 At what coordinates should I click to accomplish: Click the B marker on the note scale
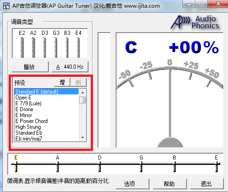tap(174, 164)
